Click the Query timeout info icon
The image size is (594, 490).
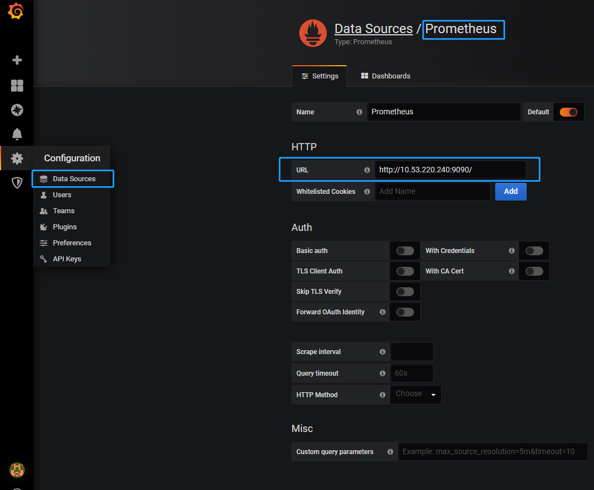[x=382, y=373]
